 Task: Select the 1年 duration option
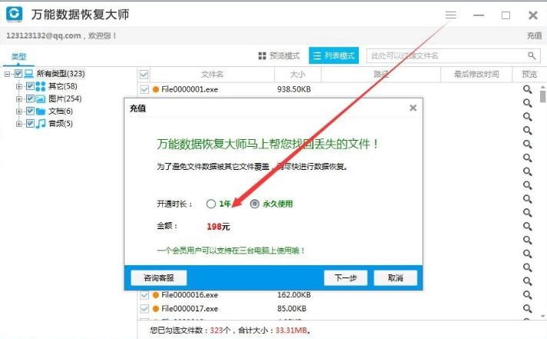click(x=211, y=204)
